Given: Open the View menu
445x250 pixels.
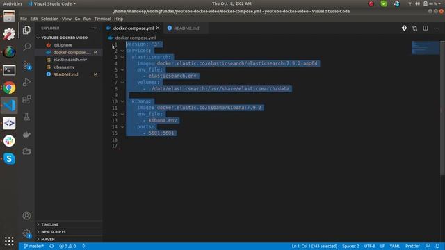Looking at the screenshot, I should tap(67, 19).
